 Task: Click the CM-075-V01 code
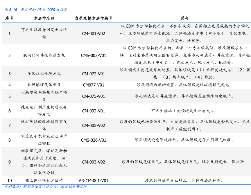coord(94,96)
